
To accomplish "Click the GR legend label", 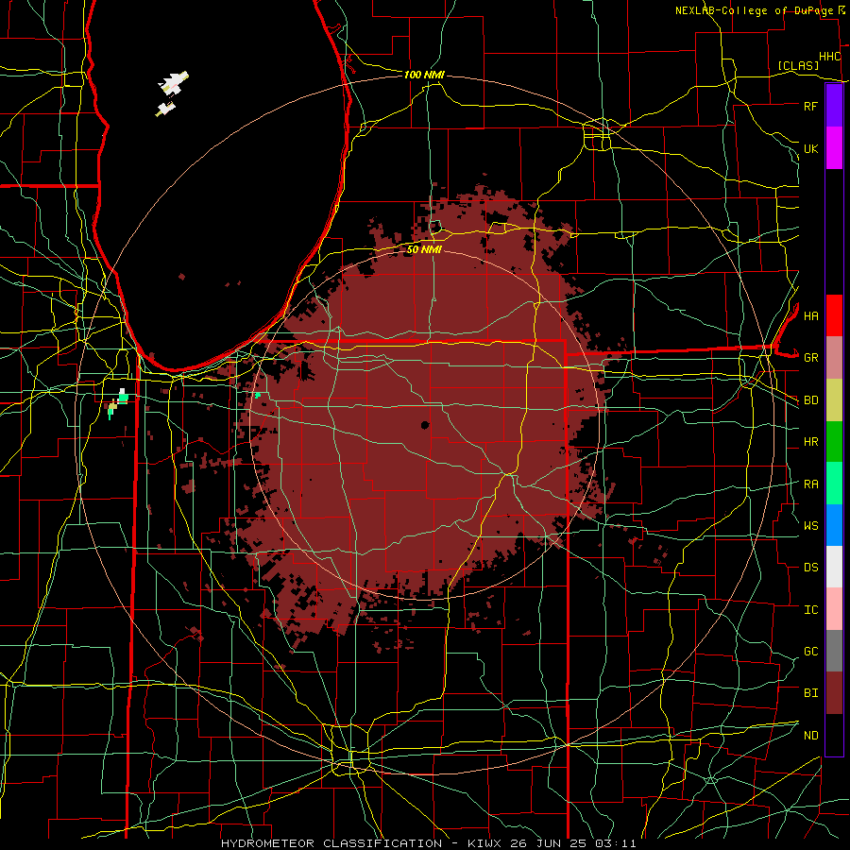I will point(810,358).
